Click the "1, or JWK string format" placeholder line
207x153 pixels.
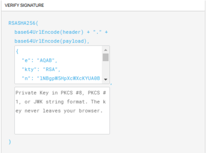click(60, 102)
